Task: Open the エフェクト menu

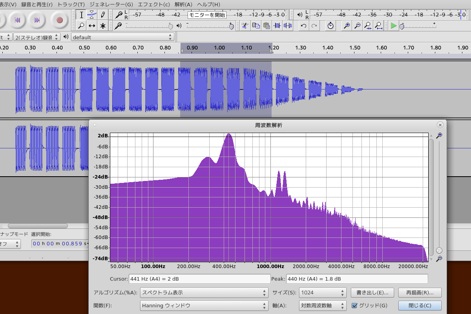Action: pos(154,4)
